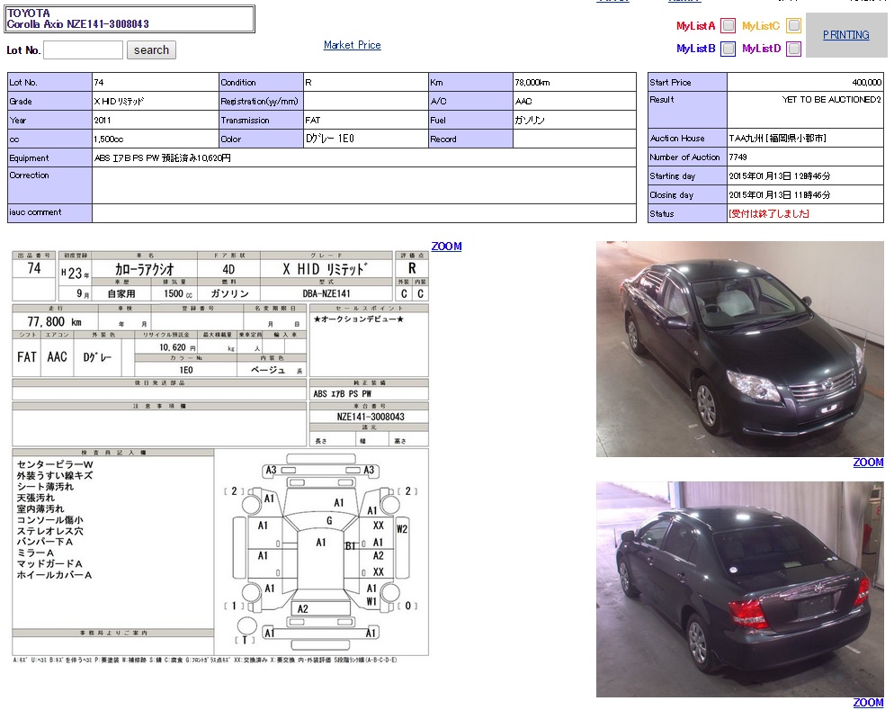
Task: Open the Market Price link
Action: (x=352, y=45)
